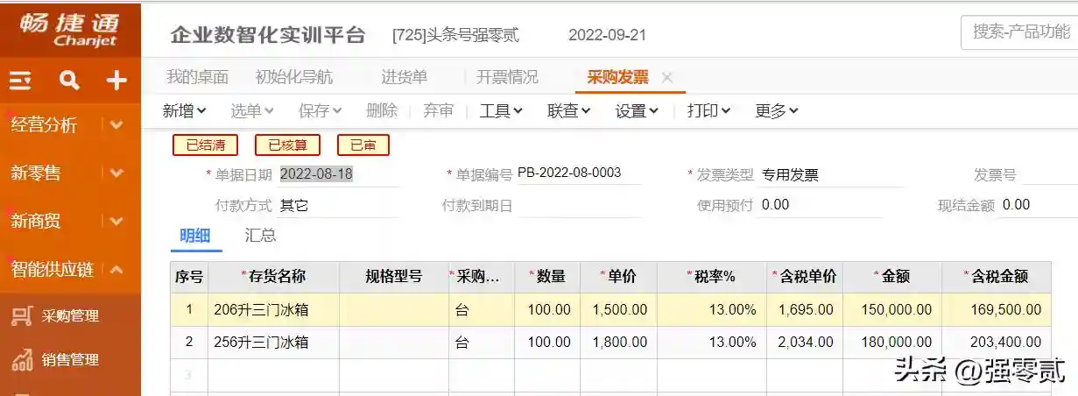1078x396 pixels.
Task: Open the 新增 dropdown menu
Action: tap(184, 110)
